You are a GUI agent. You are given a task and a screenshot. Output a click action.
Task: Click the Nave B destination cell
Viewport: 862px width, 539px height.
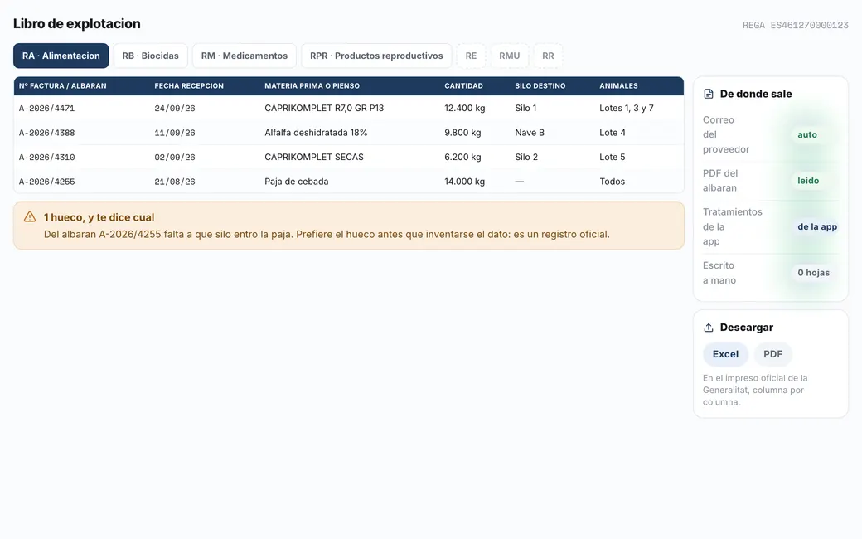click(530, 133)
